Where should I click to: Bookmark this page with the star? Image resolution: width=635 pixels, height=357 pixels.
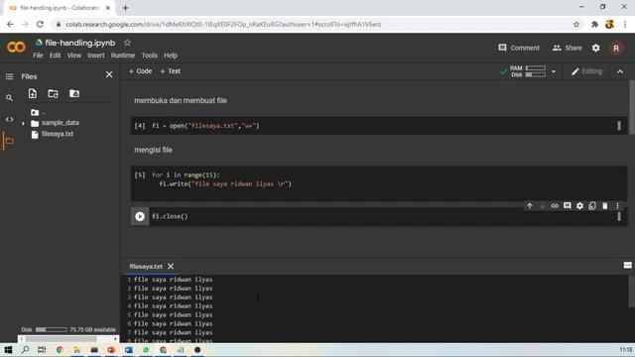point(576,24)
